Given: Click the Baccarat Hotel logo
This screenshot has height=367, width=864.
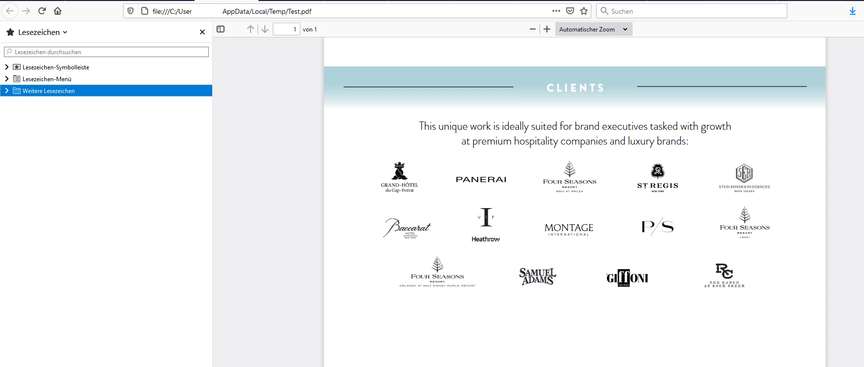Looking at the screenshot, I should click(x=407, y=228).
